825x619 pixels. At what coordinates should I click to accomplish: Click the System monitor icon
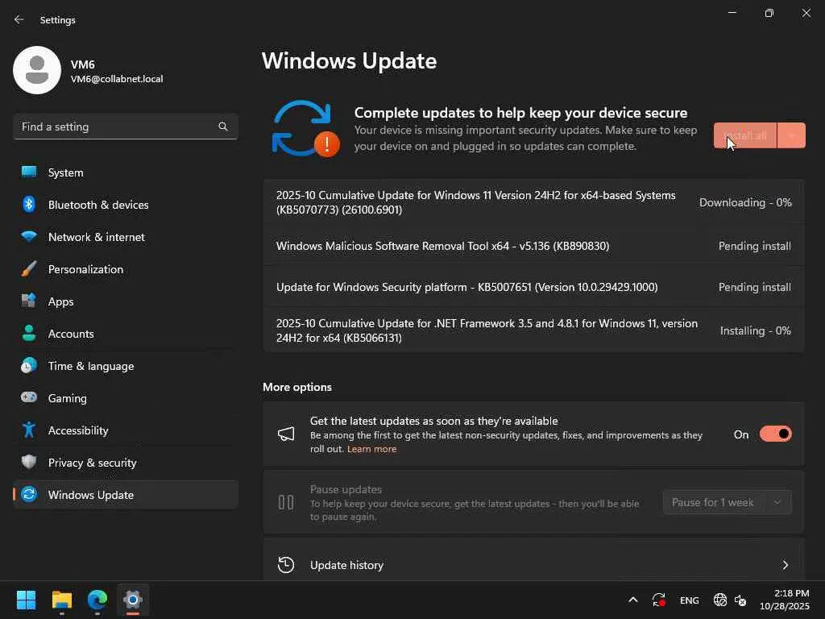(29, 172)
